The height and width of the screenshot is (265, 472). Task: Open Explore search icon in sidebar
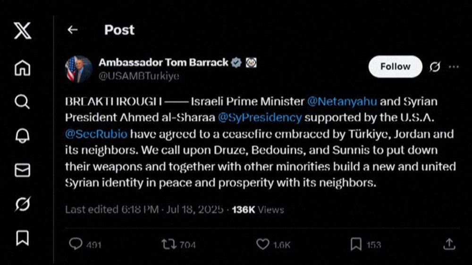pos(22,101)
